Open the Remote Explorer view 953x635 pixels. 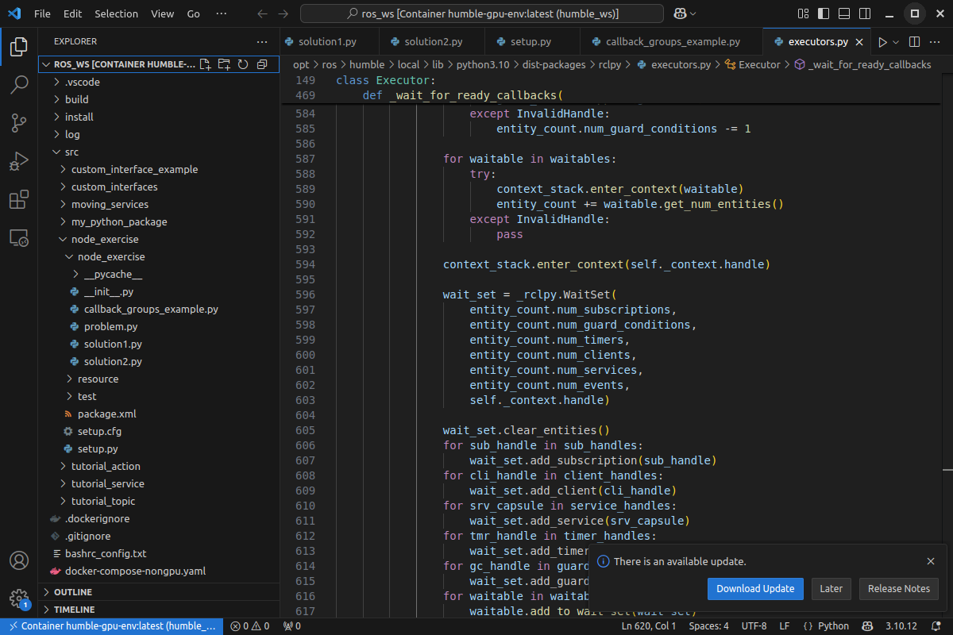coord(19,238)
